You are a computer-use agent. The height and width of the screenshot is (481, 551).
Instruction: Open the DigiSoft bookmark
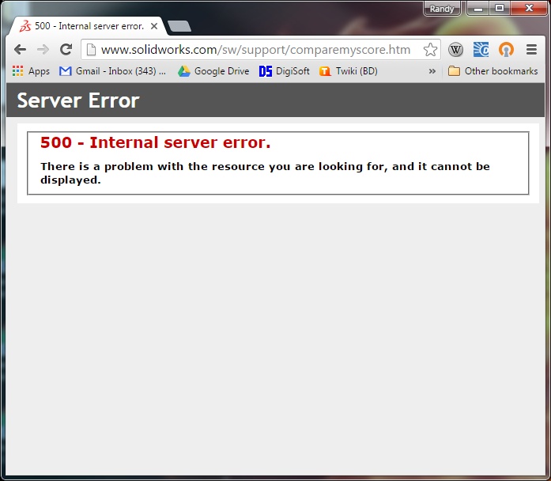tap(285, 71)
